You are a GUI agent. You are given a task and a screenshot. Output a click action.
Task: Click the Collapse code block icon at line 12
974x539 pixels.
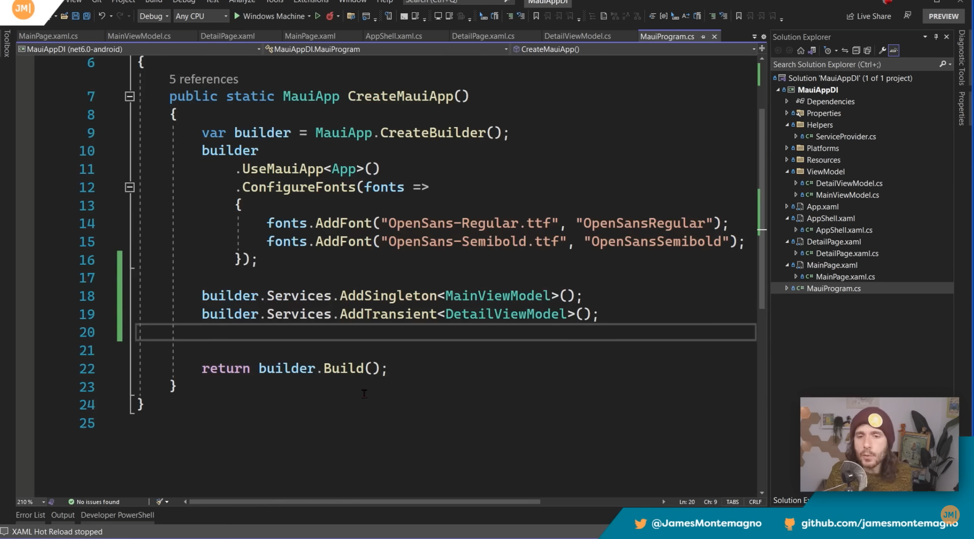[x=129, y=187]
